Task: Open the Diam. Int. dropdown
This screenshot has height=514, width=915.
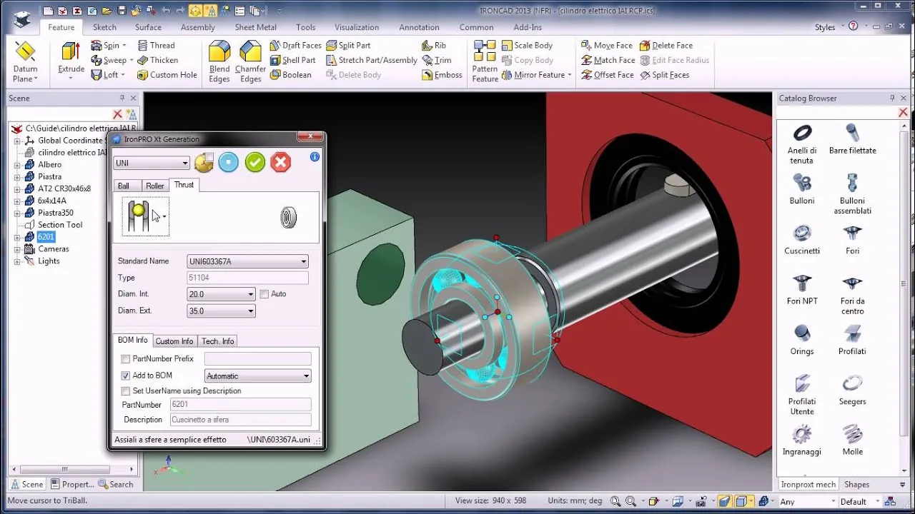Action: 221,294
